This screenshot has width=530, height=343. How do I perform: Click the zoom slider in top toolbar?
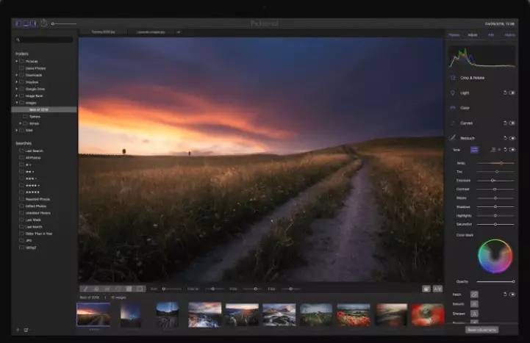(63, 24)
